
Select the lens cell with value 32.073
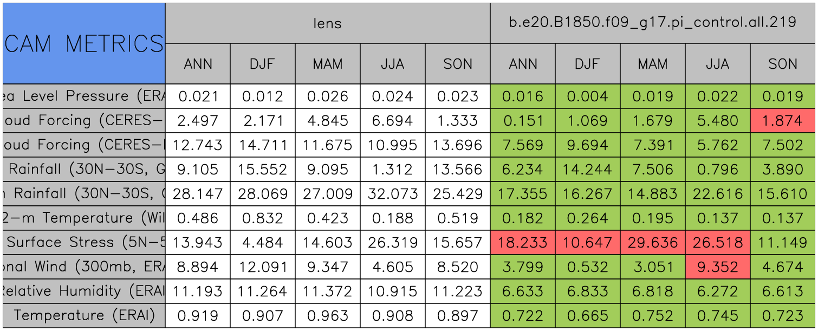[x=393, y=194]
